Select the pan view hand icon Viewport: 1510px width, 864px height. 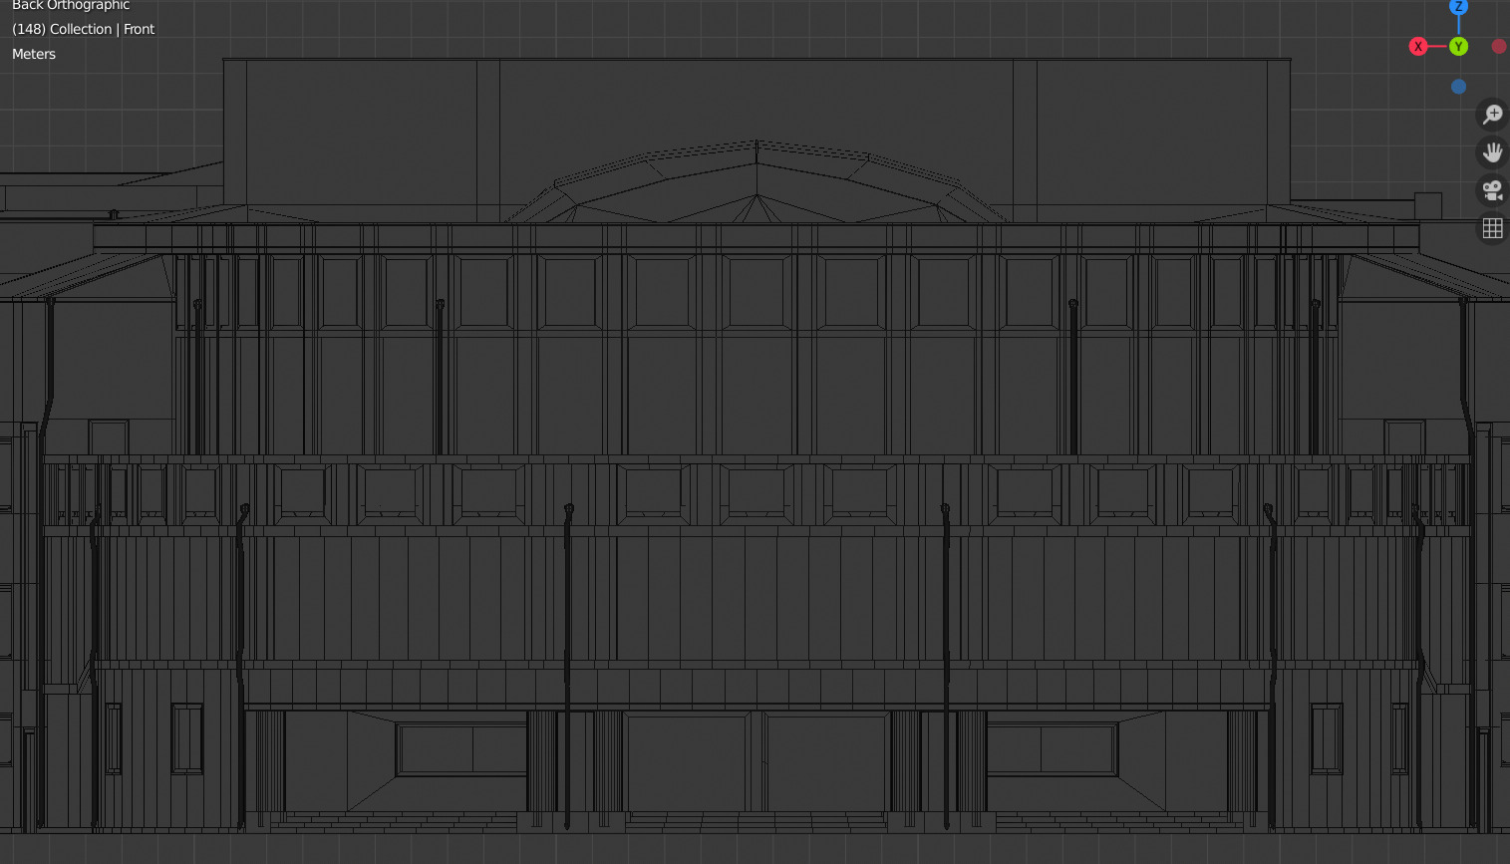1492,152
